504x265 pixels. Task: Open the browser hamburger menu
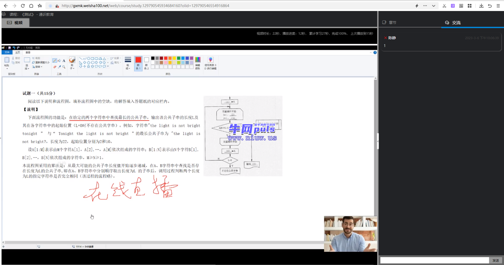(x=498, y=6)
